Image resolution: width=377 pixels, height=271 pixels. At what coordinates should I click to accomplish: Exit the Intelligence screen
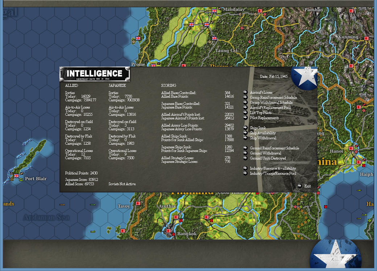pyautogui.click(x=307, y=186)
